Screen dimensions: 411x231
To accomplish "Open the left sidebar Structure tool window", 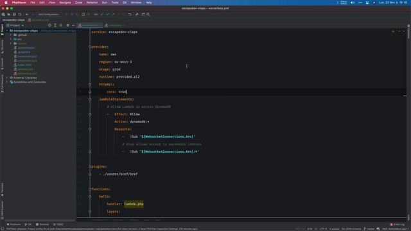I will pyautogui.click(x=2, y=47).
